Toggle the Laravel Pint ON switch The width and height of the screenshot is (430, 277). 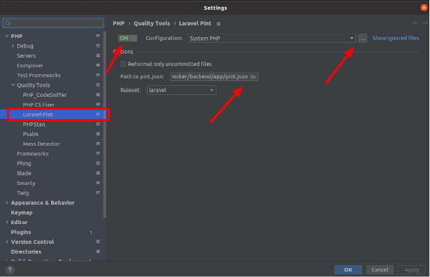click(127, 38)
